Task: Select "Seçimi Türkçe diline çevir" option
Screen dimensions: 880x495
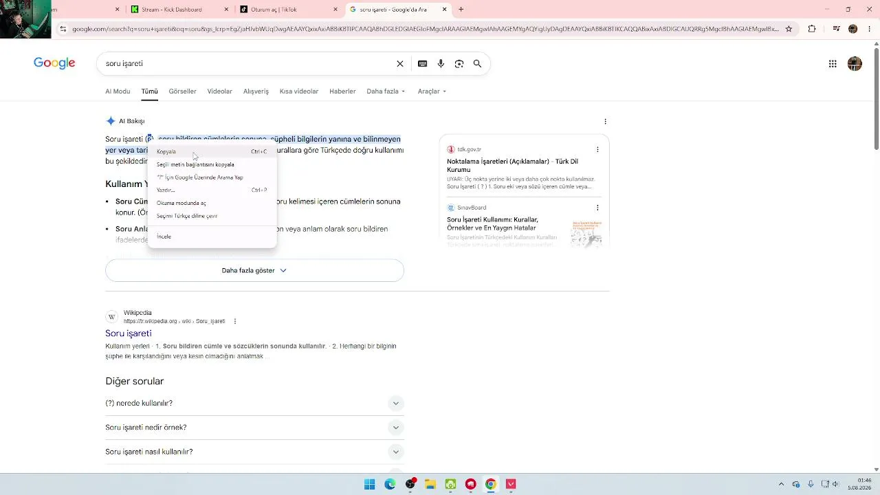Action: coord(212,216)
